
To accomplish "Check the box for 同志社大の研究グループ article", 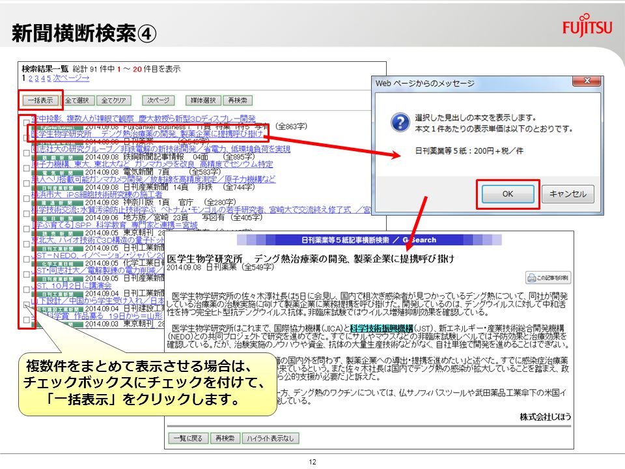I will pos(26,152).
